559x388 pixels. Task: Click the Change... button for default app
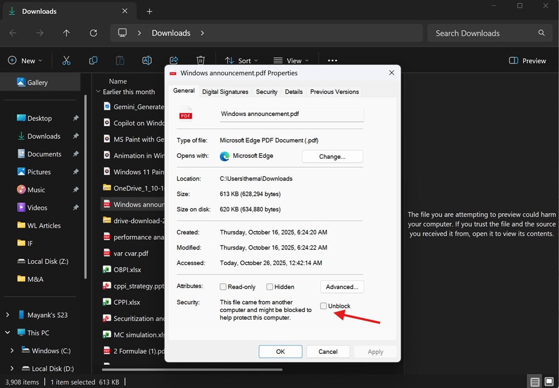pyautogui.click(x=332, y=157)
